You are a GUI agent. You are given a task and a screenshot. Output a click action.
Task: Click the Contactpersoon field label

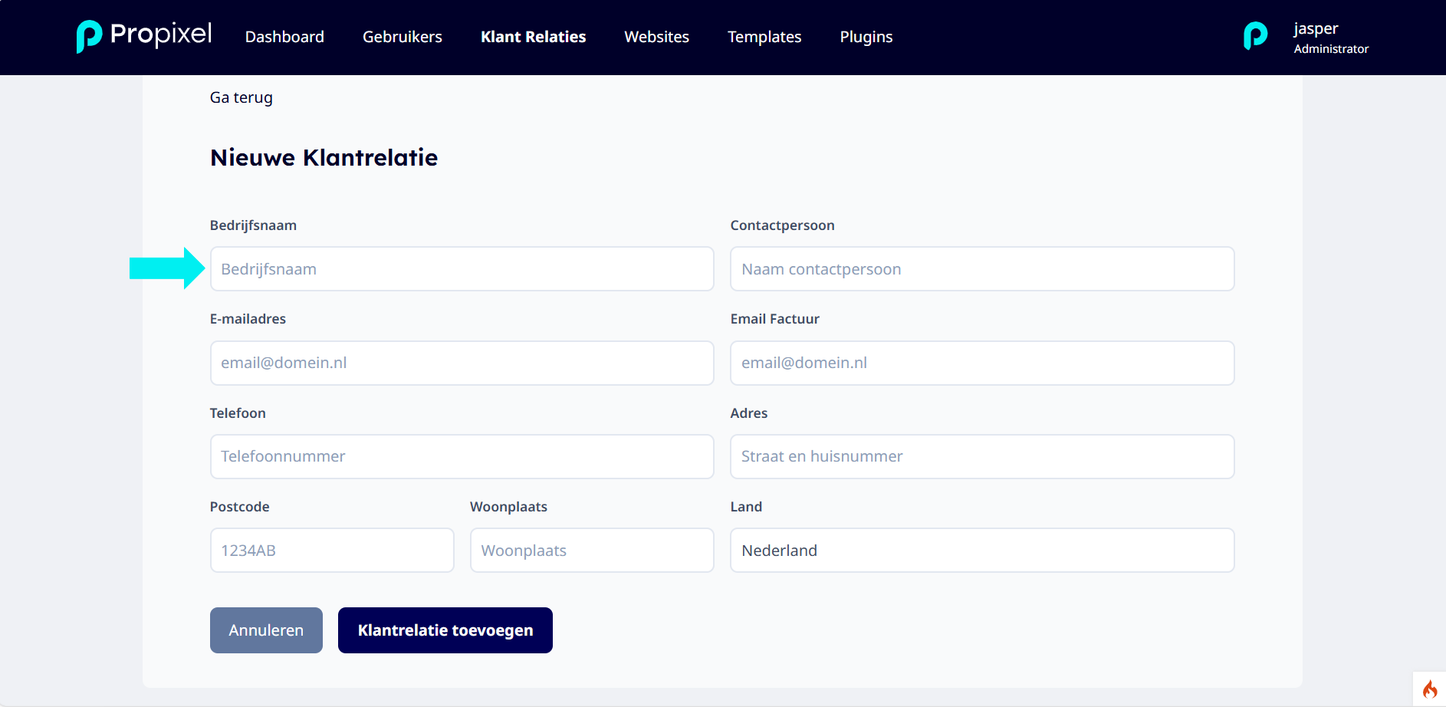(782, 225)
